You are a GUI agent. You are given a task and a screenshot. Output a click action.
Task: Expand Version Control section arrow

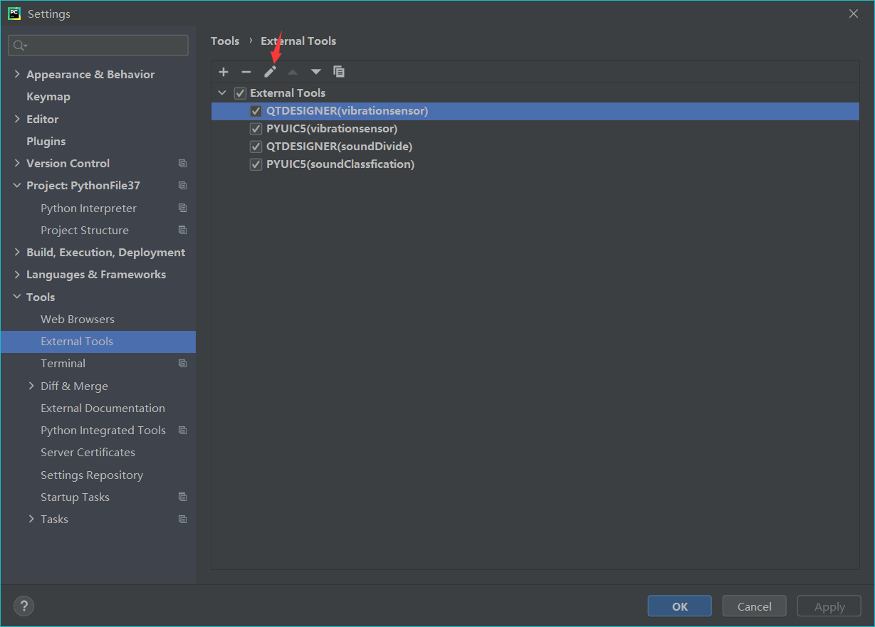click(17, 164)
